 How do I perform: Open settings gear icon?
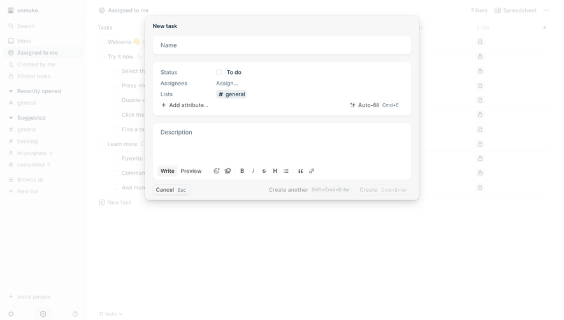(x=11, y=314)
